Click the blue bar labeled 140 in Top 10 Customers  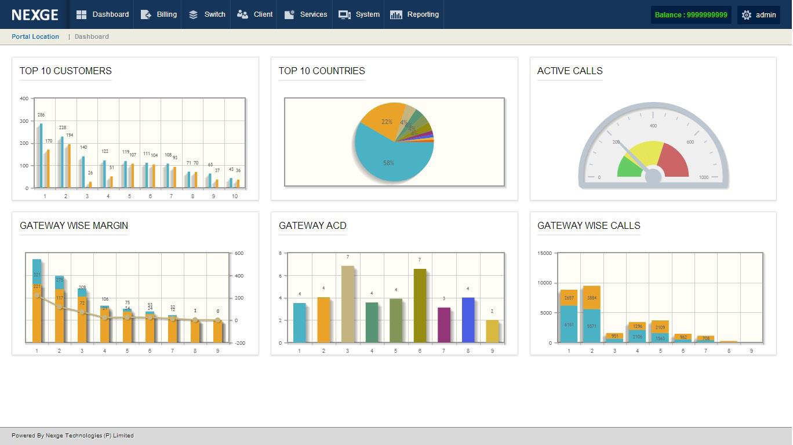pos(83,172)
